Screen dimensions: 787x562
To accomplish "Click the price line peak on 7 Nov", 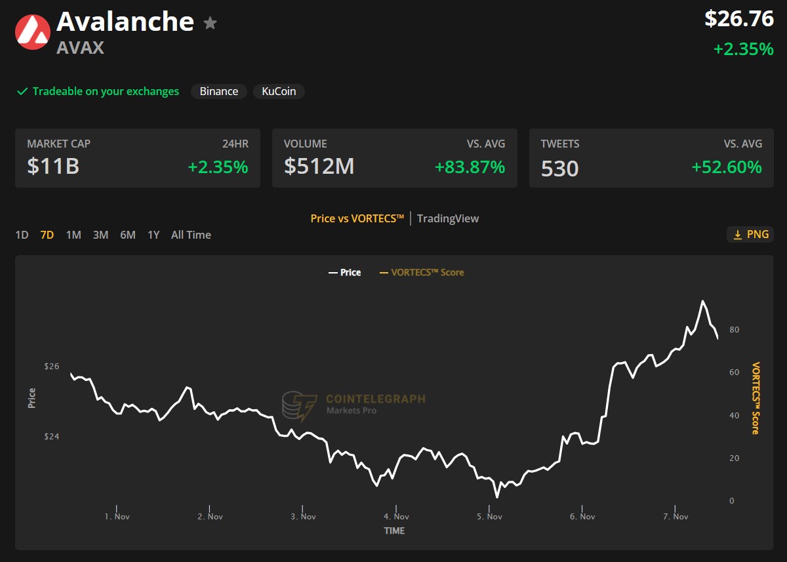I will click(703, 302).
